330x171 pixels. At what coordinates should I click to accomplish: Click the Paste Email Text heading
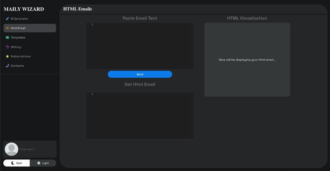point(140,18)
